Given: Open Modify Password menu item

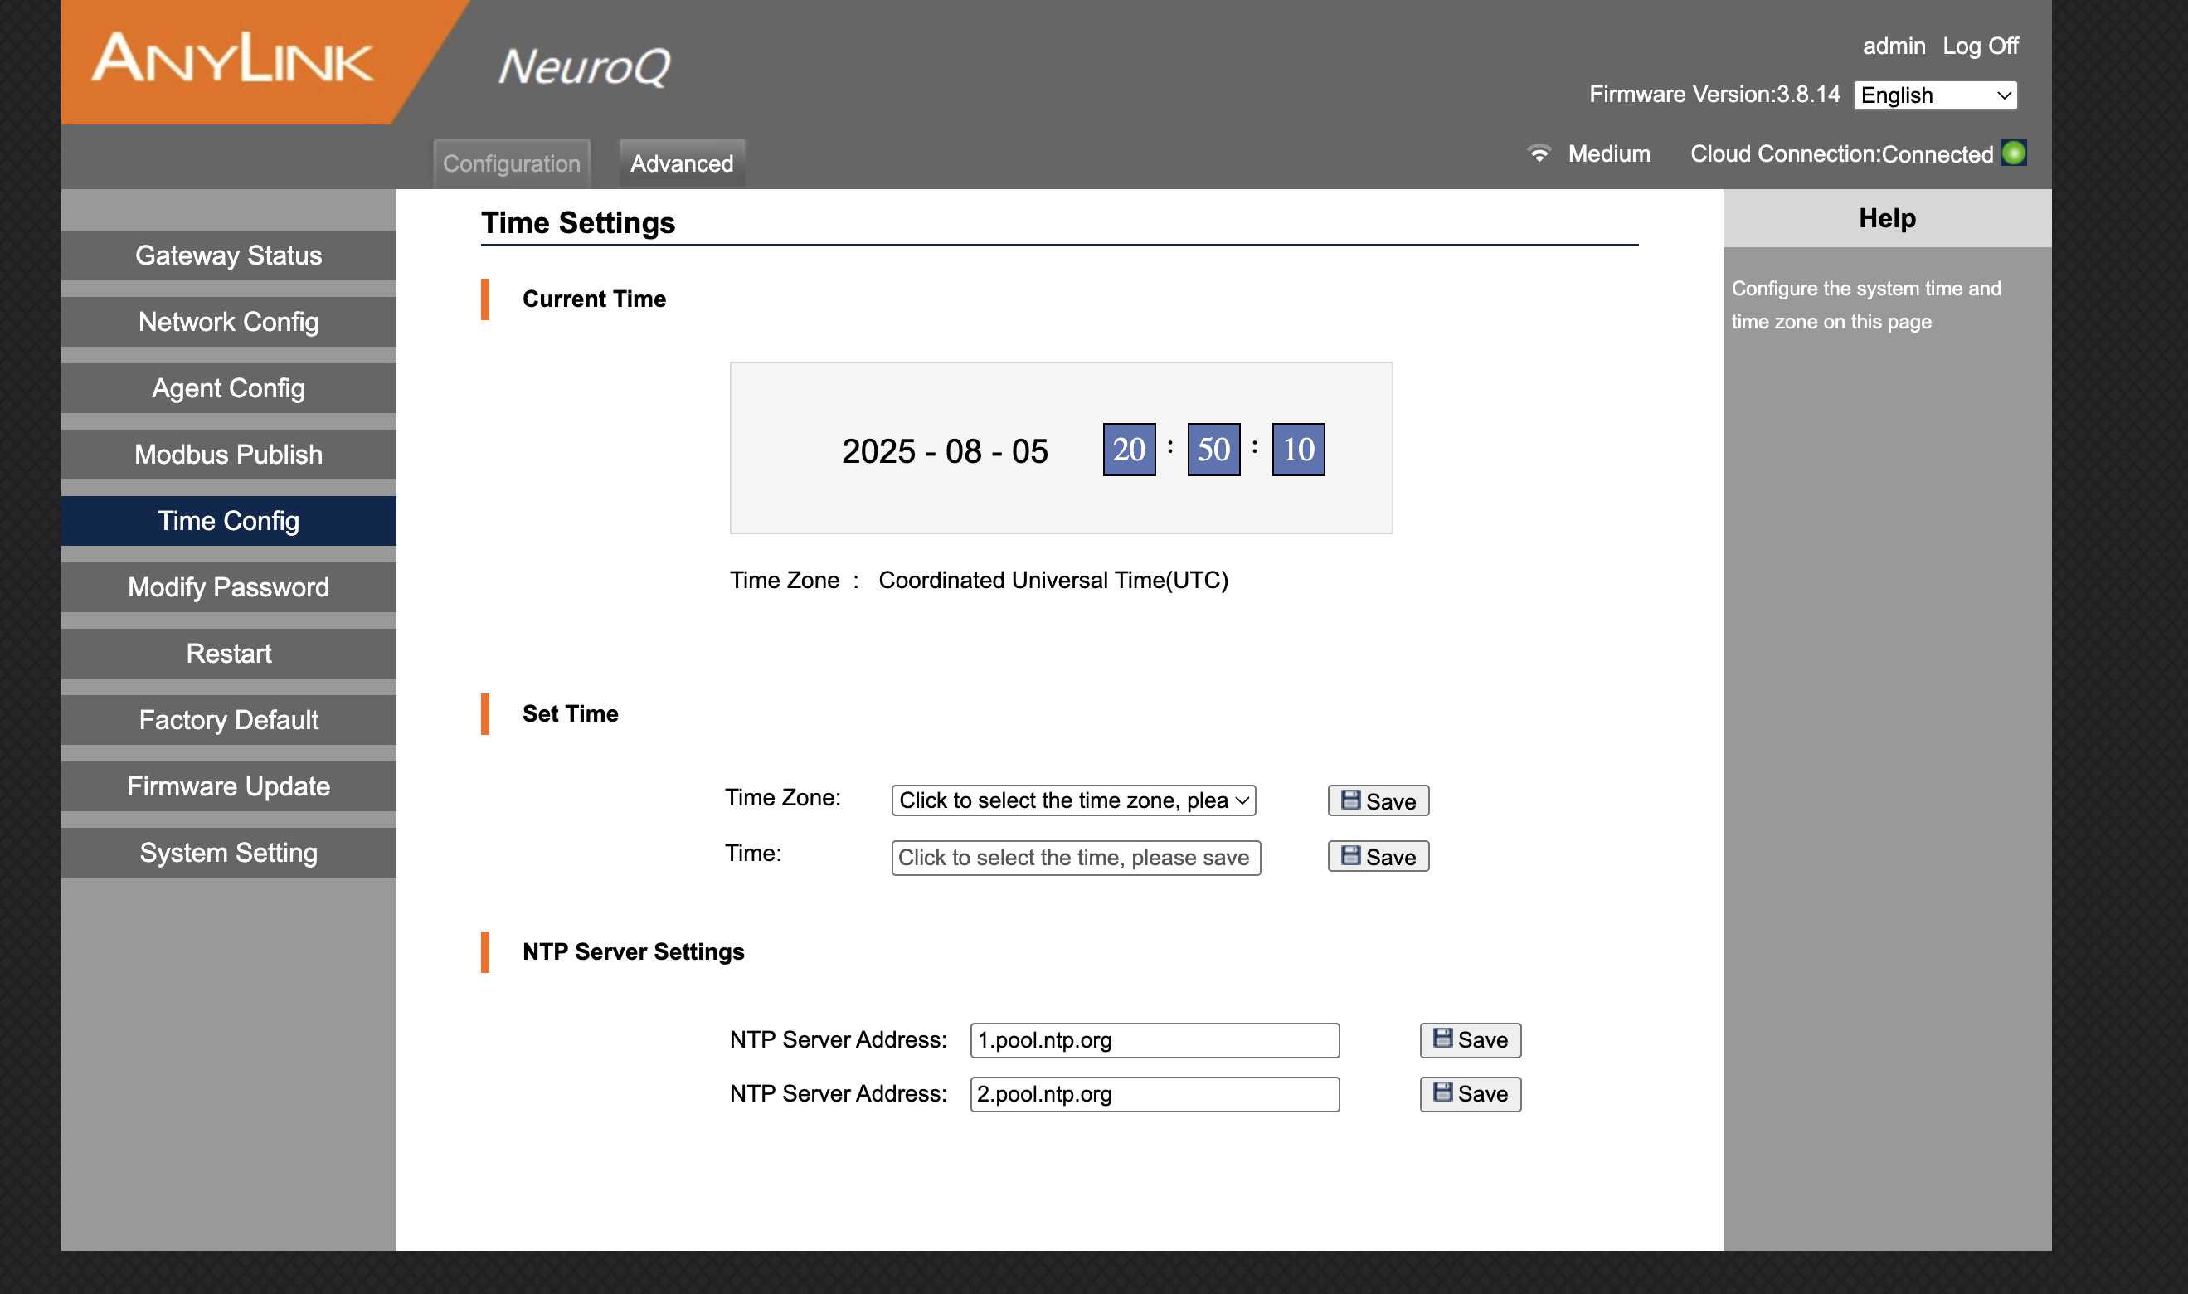Looking at the screenshot, I should coord(228,586).
